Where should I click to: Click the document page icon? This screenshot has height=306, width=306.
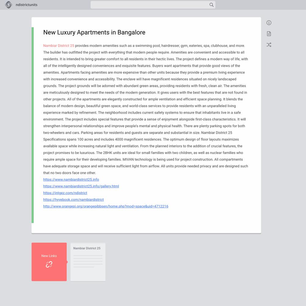[269, 34]
